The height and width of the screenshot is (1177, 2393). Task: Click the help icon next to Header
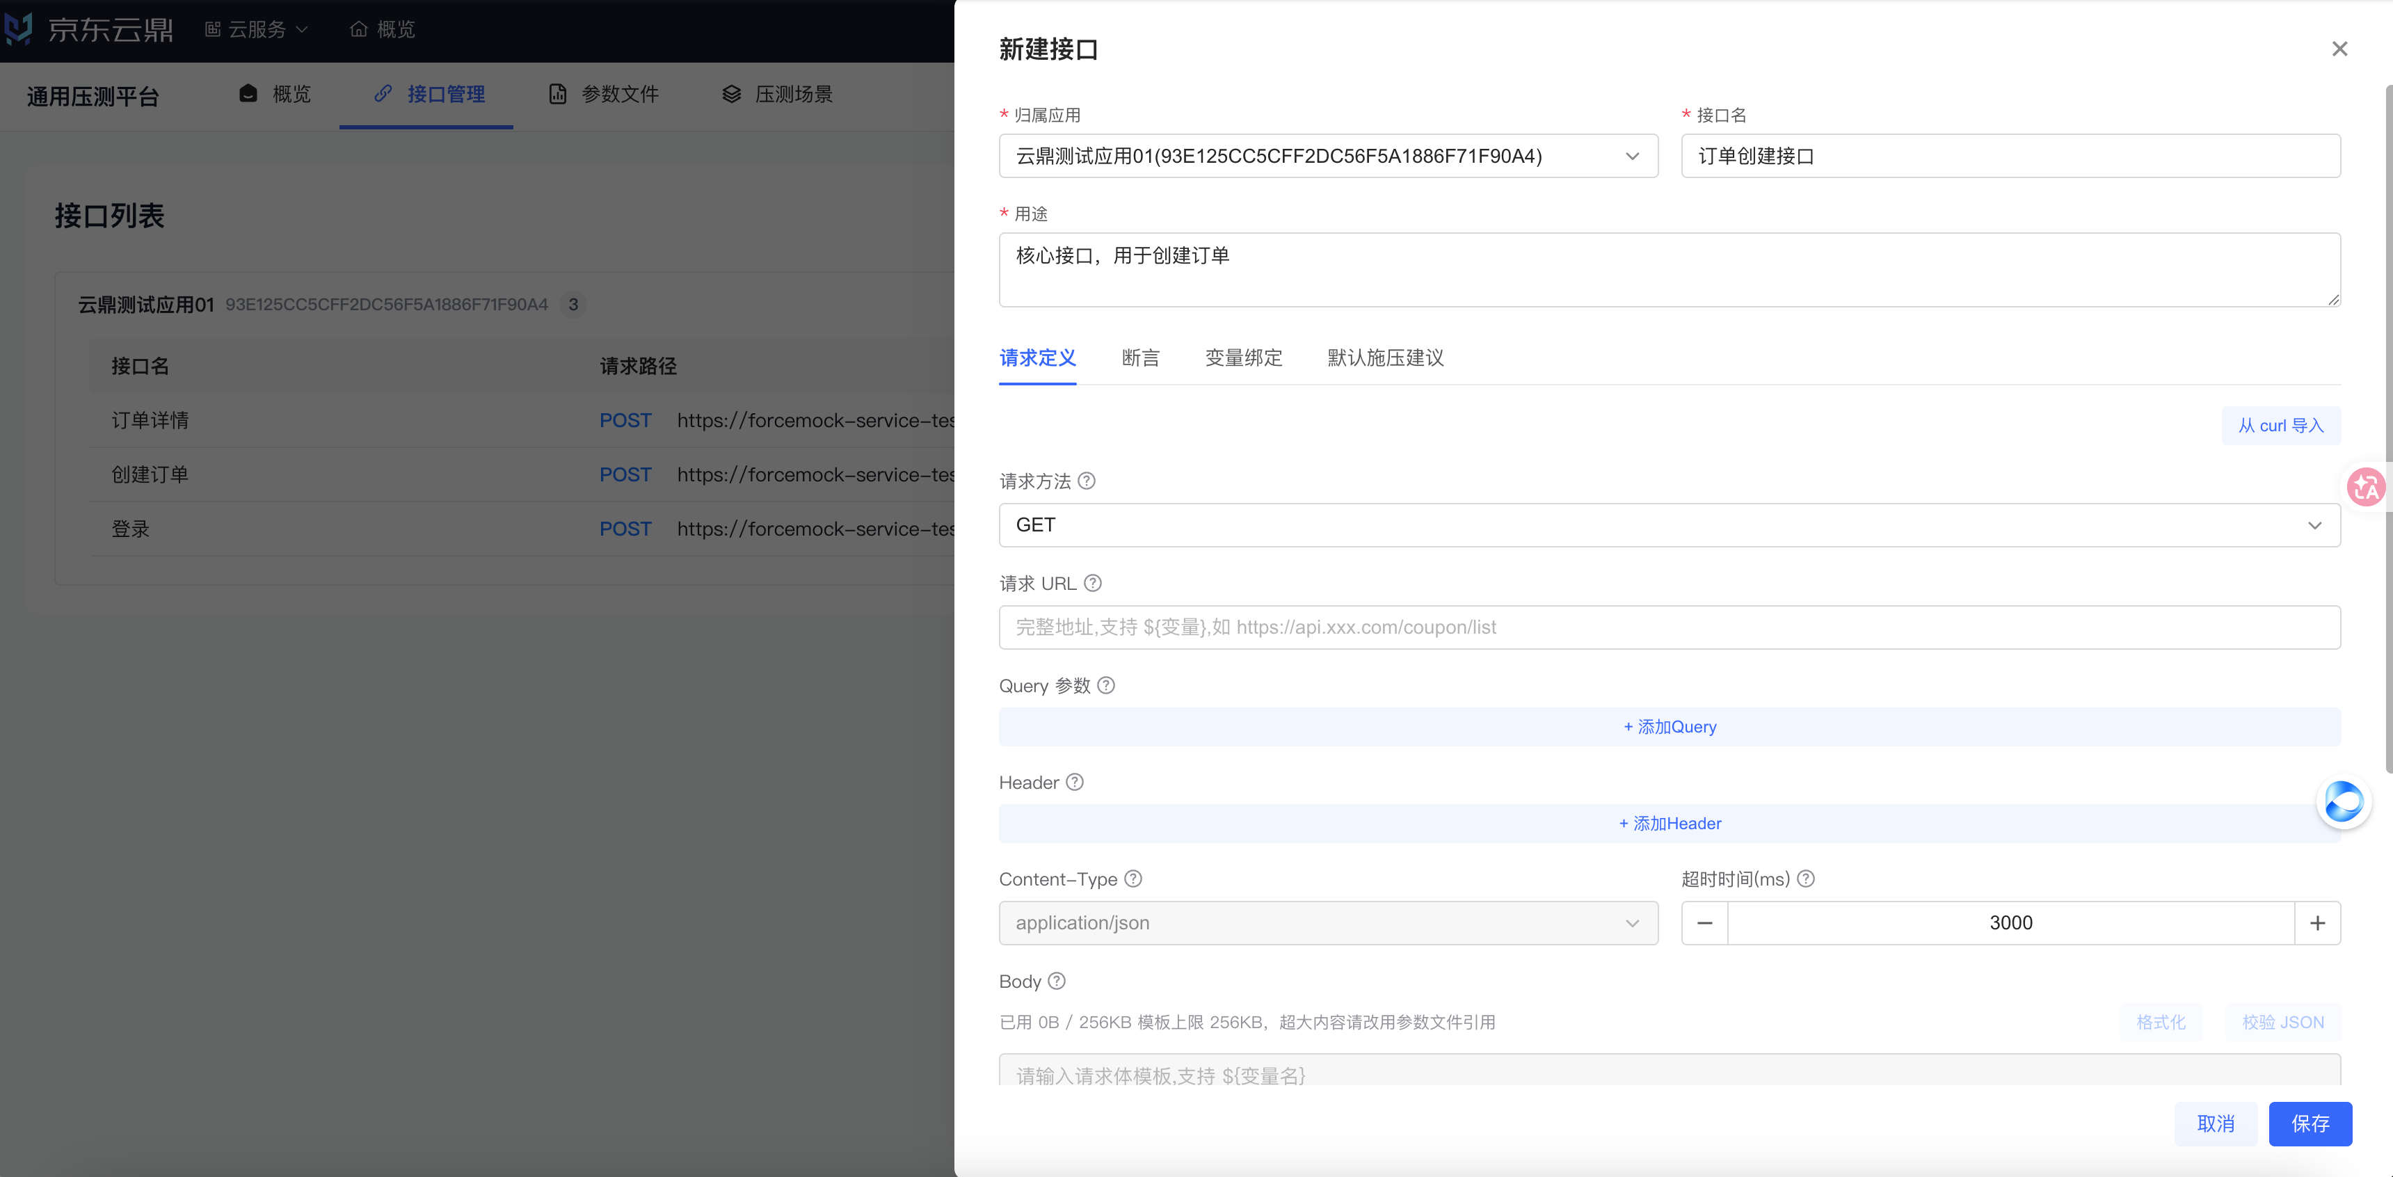click(x=1074, y=781)
